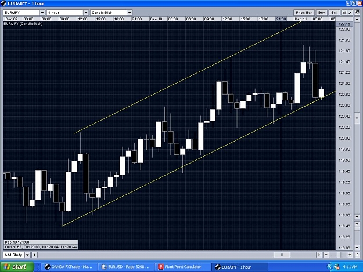Click the Price Box button
This screenshot has width=363, height=272.
coord(304,13)
